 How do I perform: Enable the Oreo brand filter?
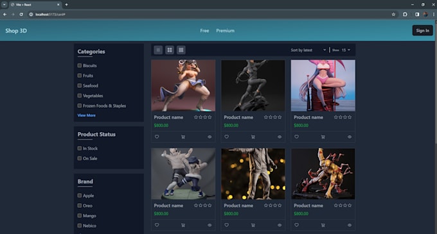pos(80,206)
